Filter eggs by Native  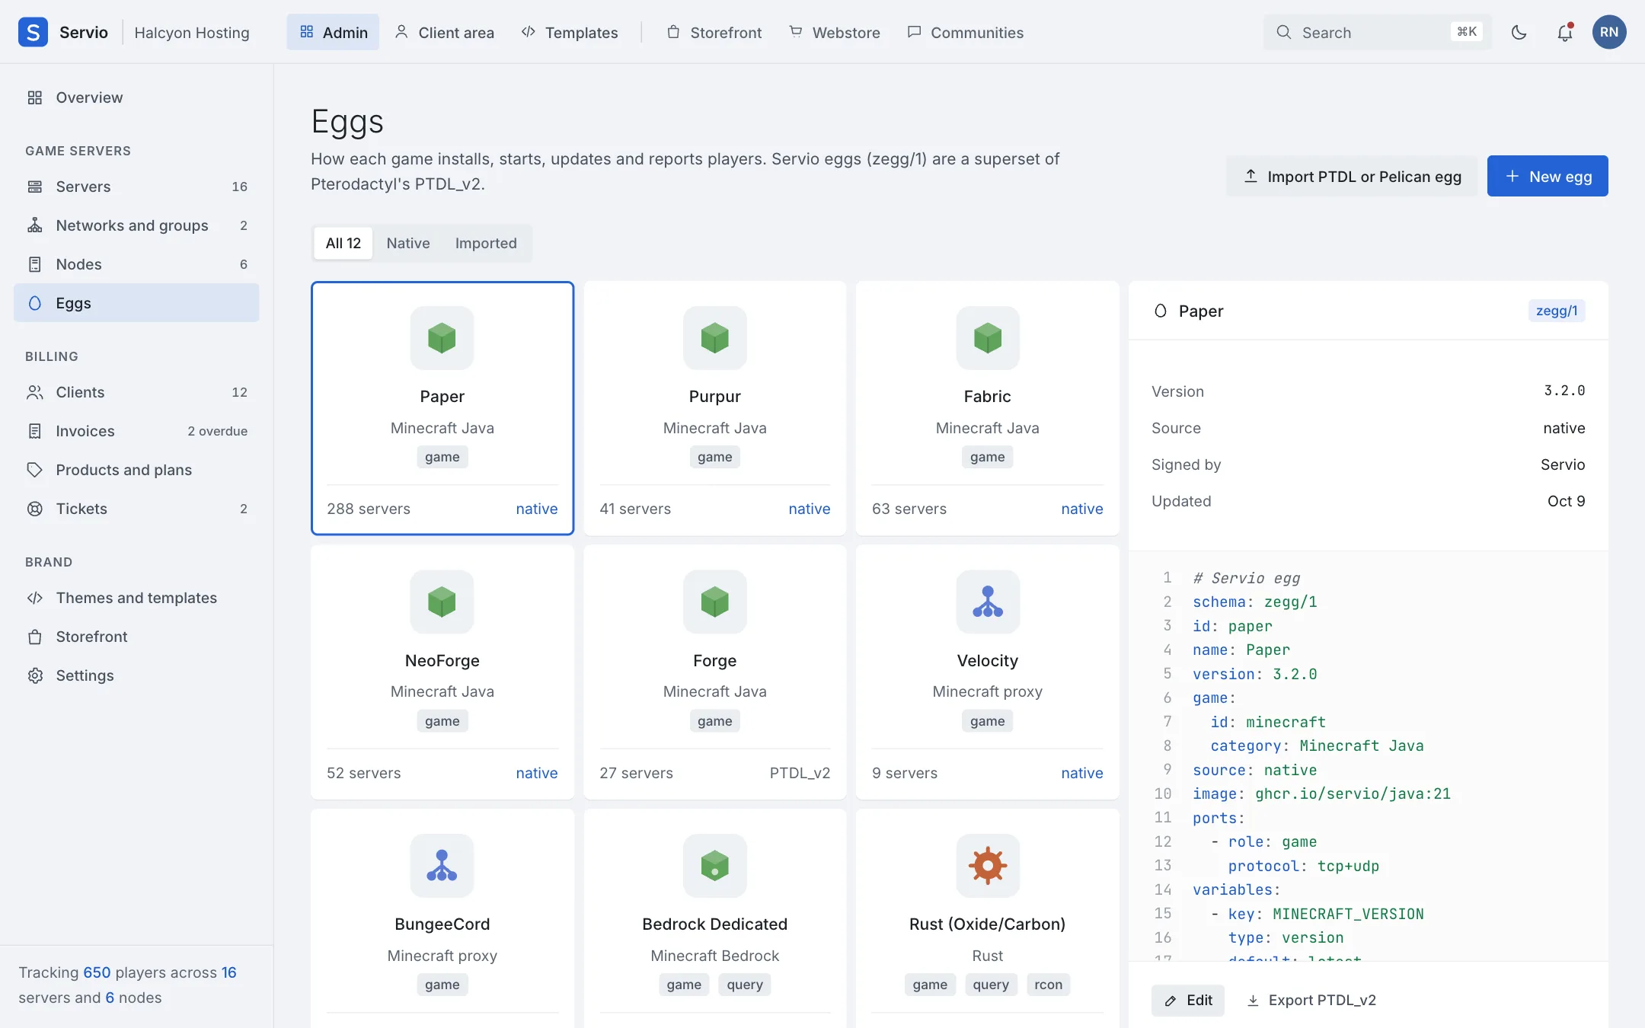pos(408,243)
